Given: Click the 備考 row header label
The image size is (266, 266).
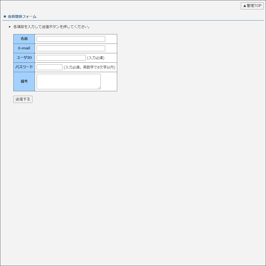Looking at the screenshot, I should tap(24, 81).
